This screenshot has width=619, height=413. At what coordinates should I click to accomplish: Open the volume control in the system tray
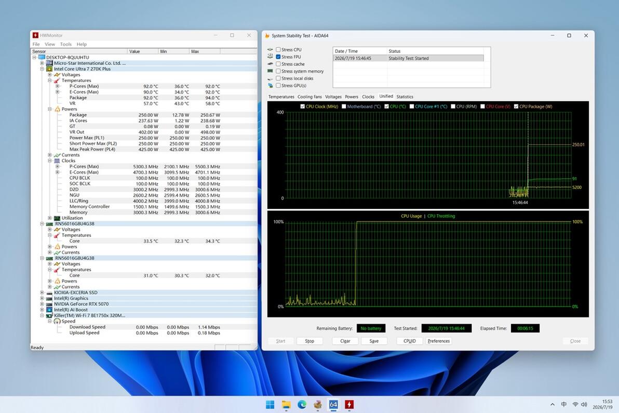584,404
